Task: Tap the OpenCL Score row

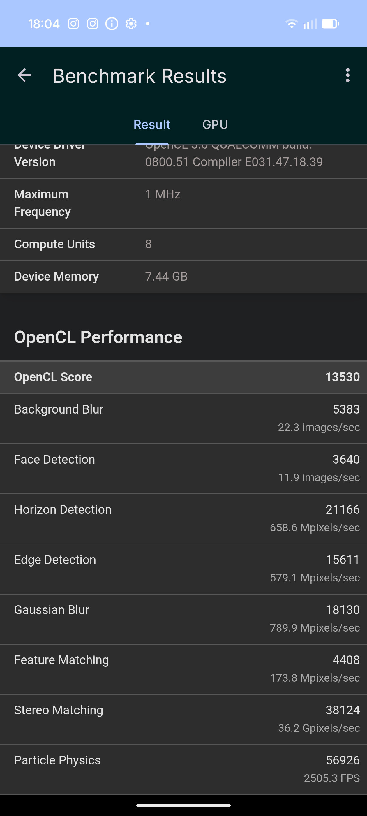Action: pyautogui.click(x=184, y=377)
